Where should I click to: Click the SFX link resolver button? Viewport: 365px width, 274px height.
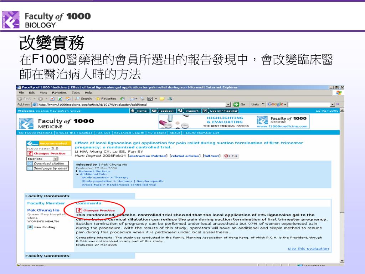coord(231,156)
